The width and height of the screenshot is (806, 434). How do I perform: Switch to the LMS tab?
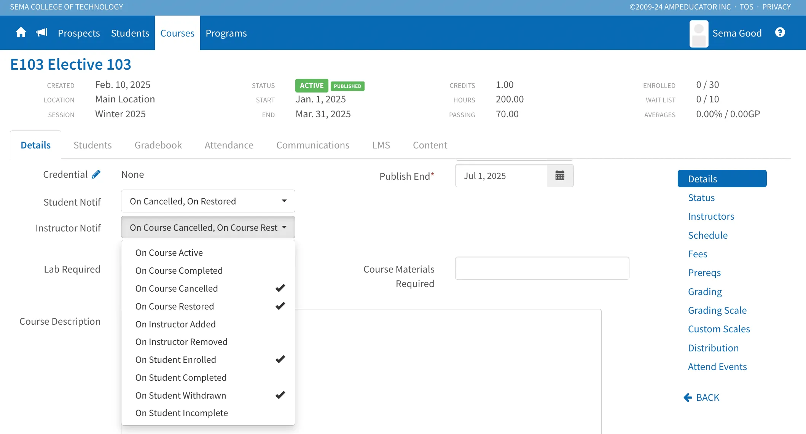[x=381, y=145]
